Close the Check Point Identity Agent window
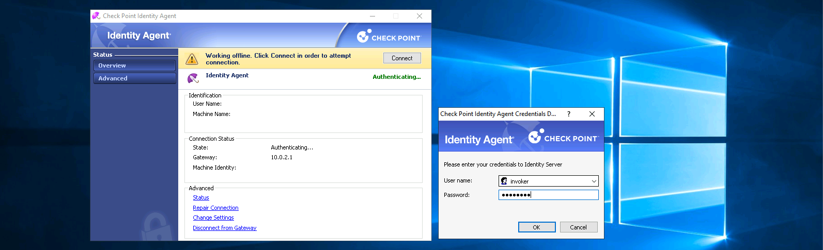Image resolution: width=823 pixels, height=250 pixels. (420, 16)
